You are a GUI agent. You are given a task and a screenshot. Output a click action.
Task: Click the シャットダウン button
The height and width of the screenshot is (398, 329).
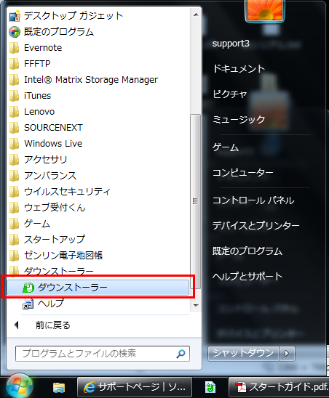pyautogui.click(x=243, y=353)
